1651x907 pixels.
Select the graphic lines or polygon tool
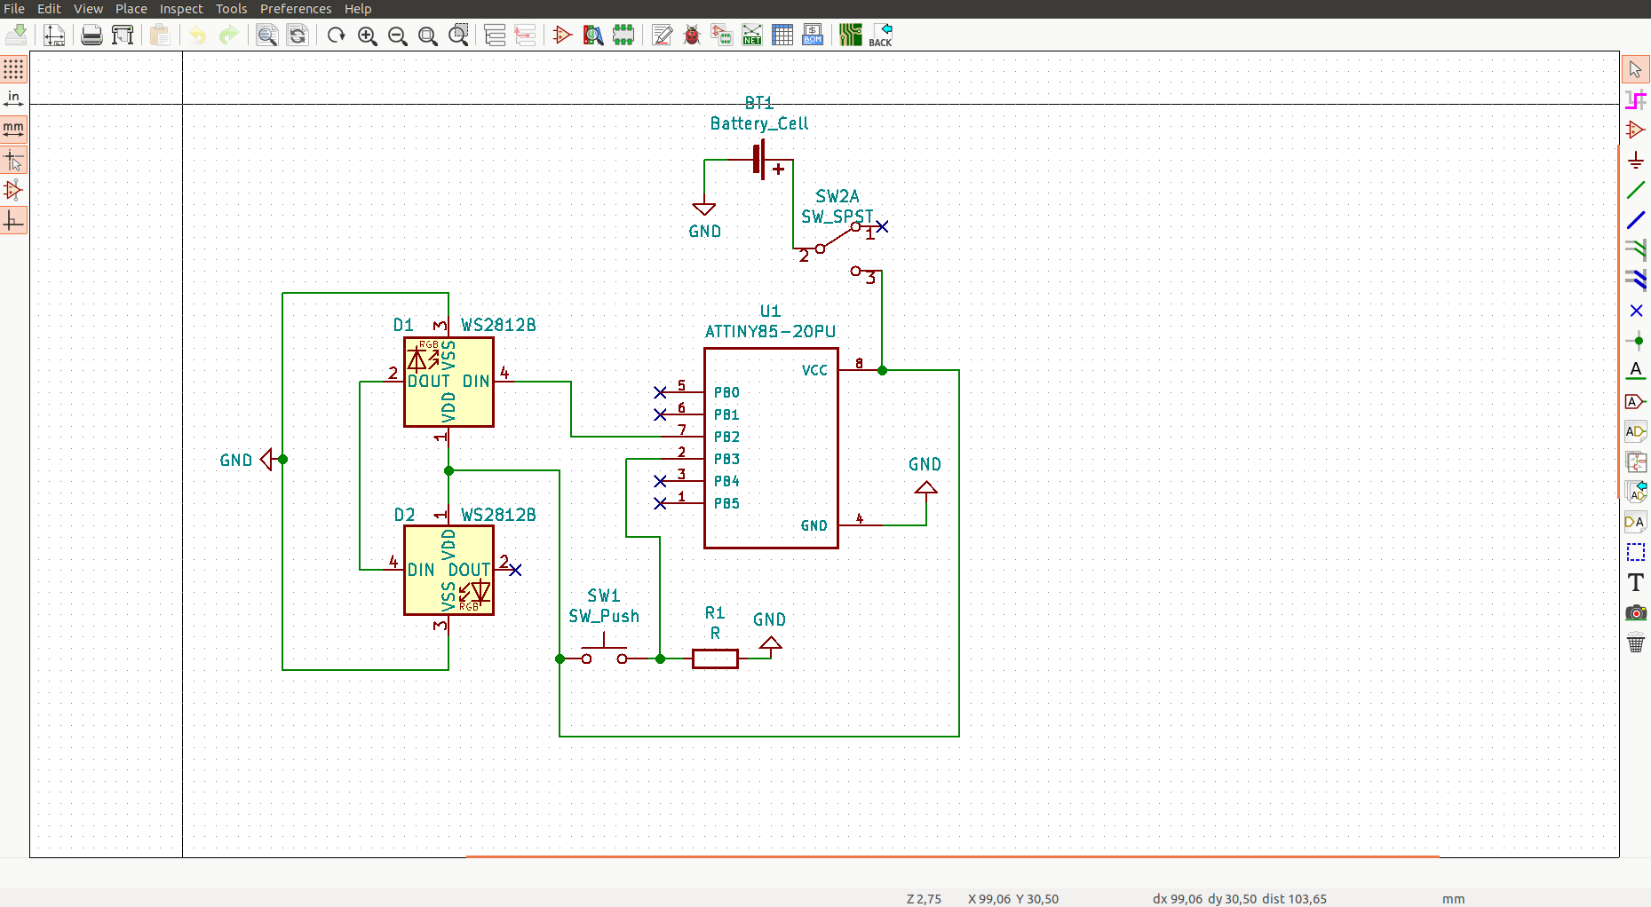coord(1636,552)
